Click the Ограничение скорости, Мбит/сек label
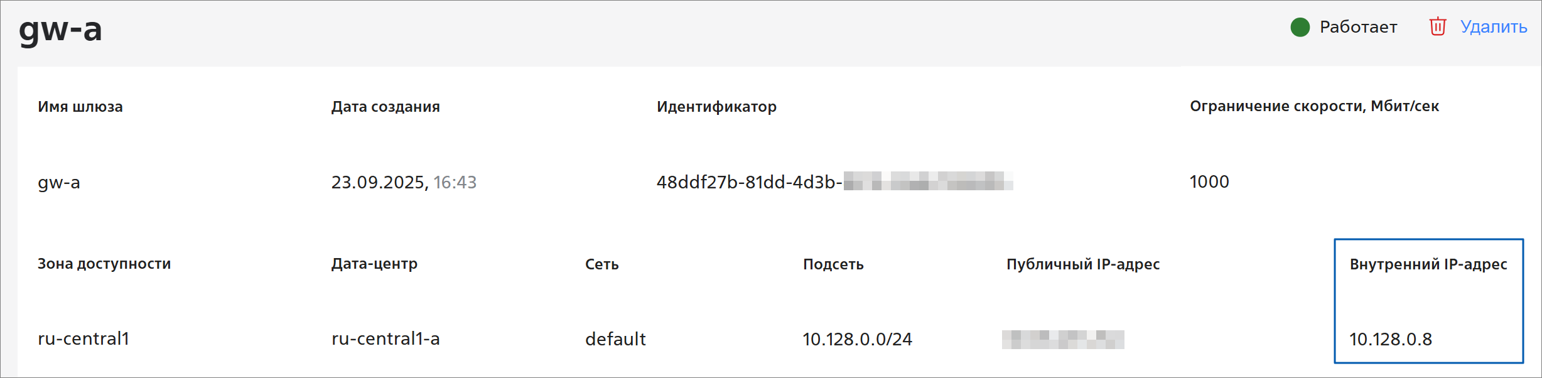1542x378 pixels. [1314, 106]
